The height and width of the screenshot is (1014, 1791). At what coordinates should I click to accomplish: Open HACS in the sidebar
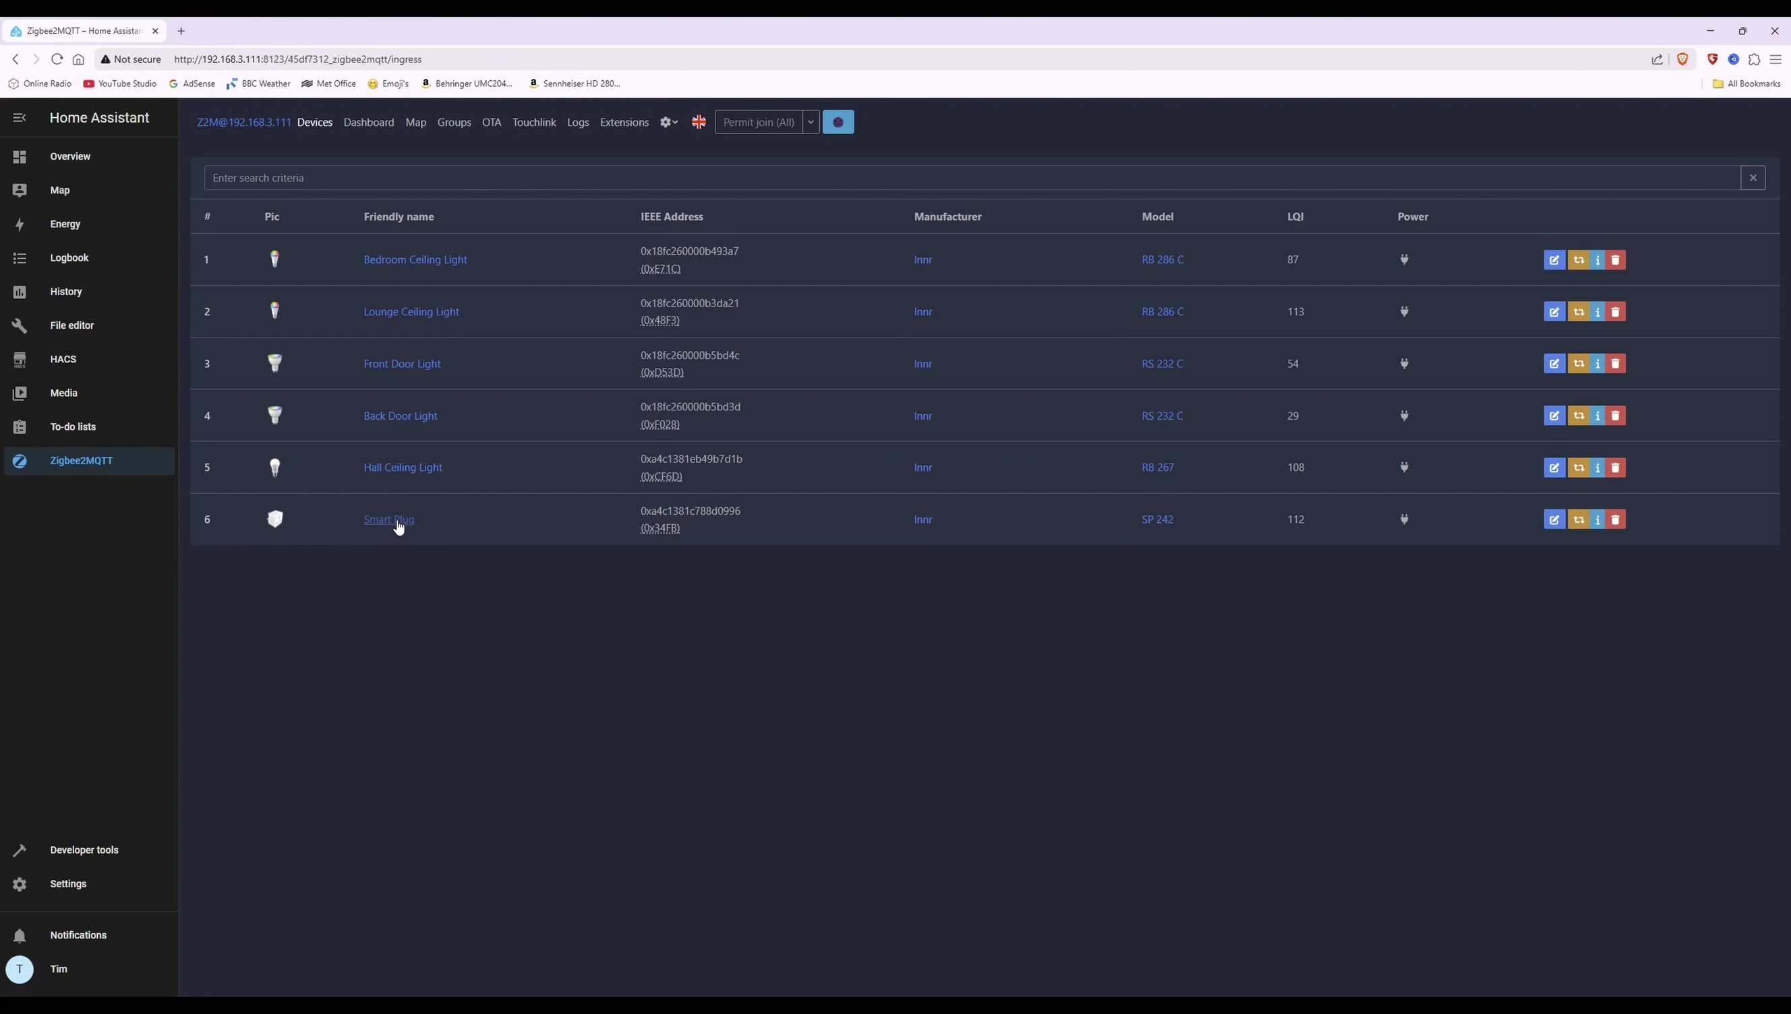coord(89,359)
